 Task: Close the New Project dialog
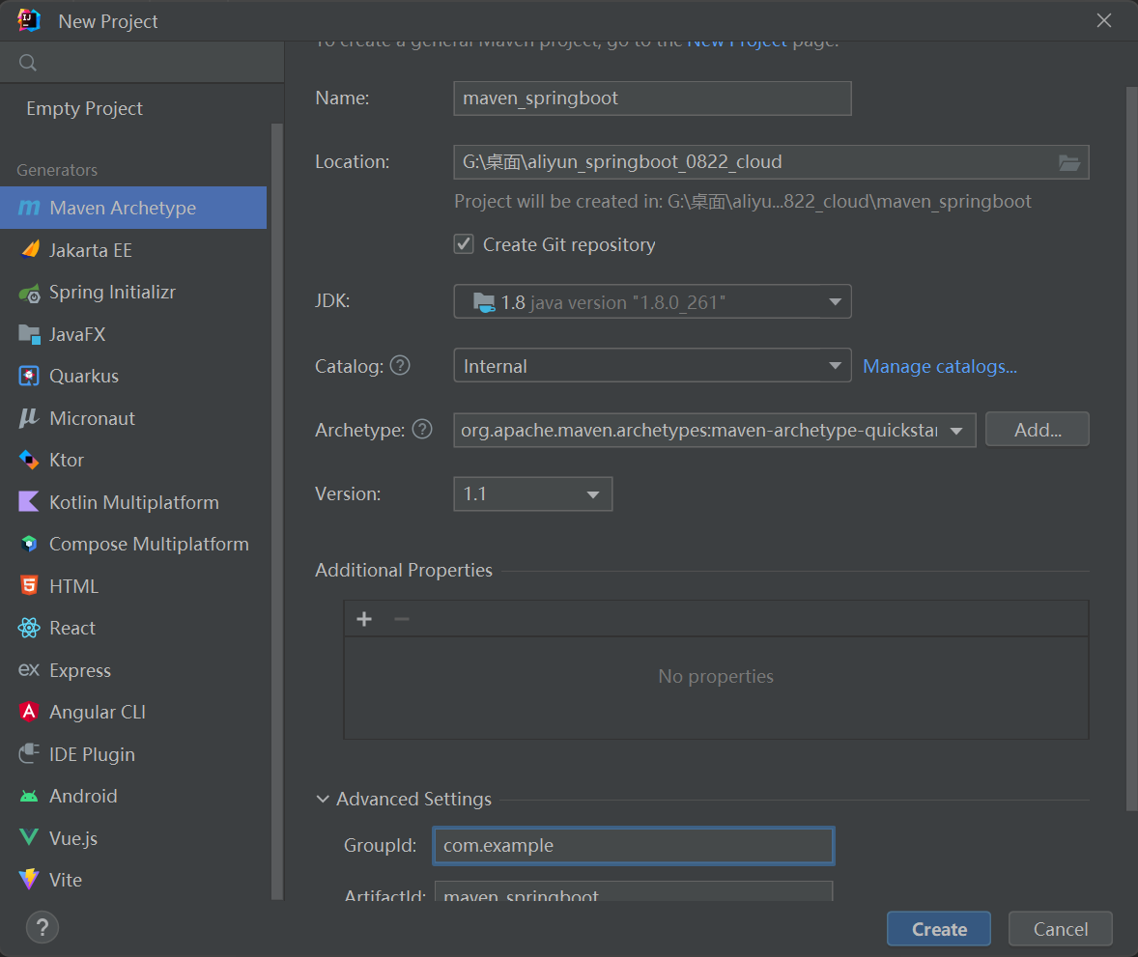click(1104, 20)
